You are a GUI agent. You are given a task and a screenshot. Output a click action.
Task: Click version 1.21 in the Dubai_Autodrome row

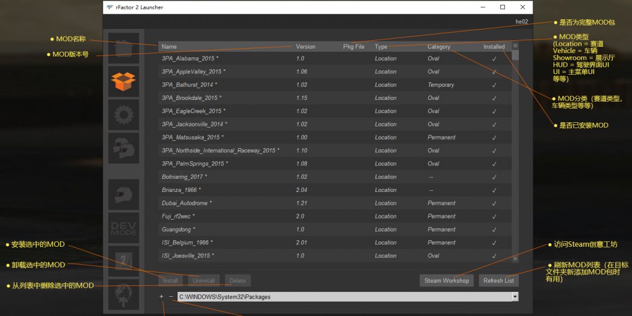pyautogui.click(x=302, y=203)
